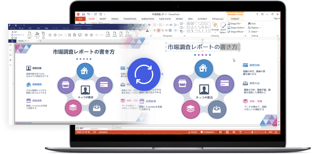Open Quick Styles gallery

[223, 28]
